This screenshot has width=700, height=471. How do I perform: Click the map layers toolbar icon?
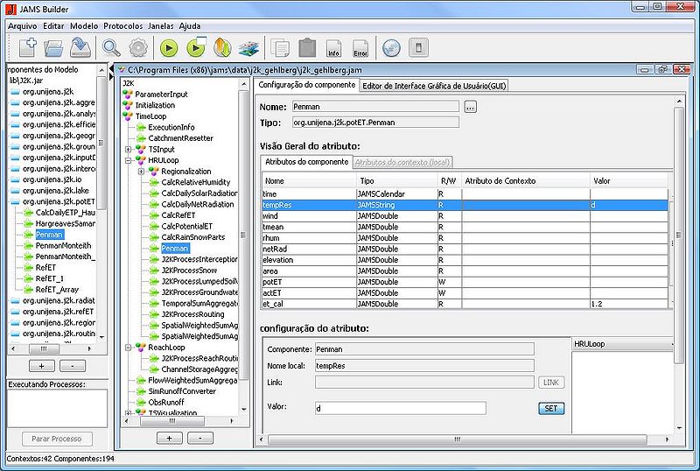click(248, 47)
